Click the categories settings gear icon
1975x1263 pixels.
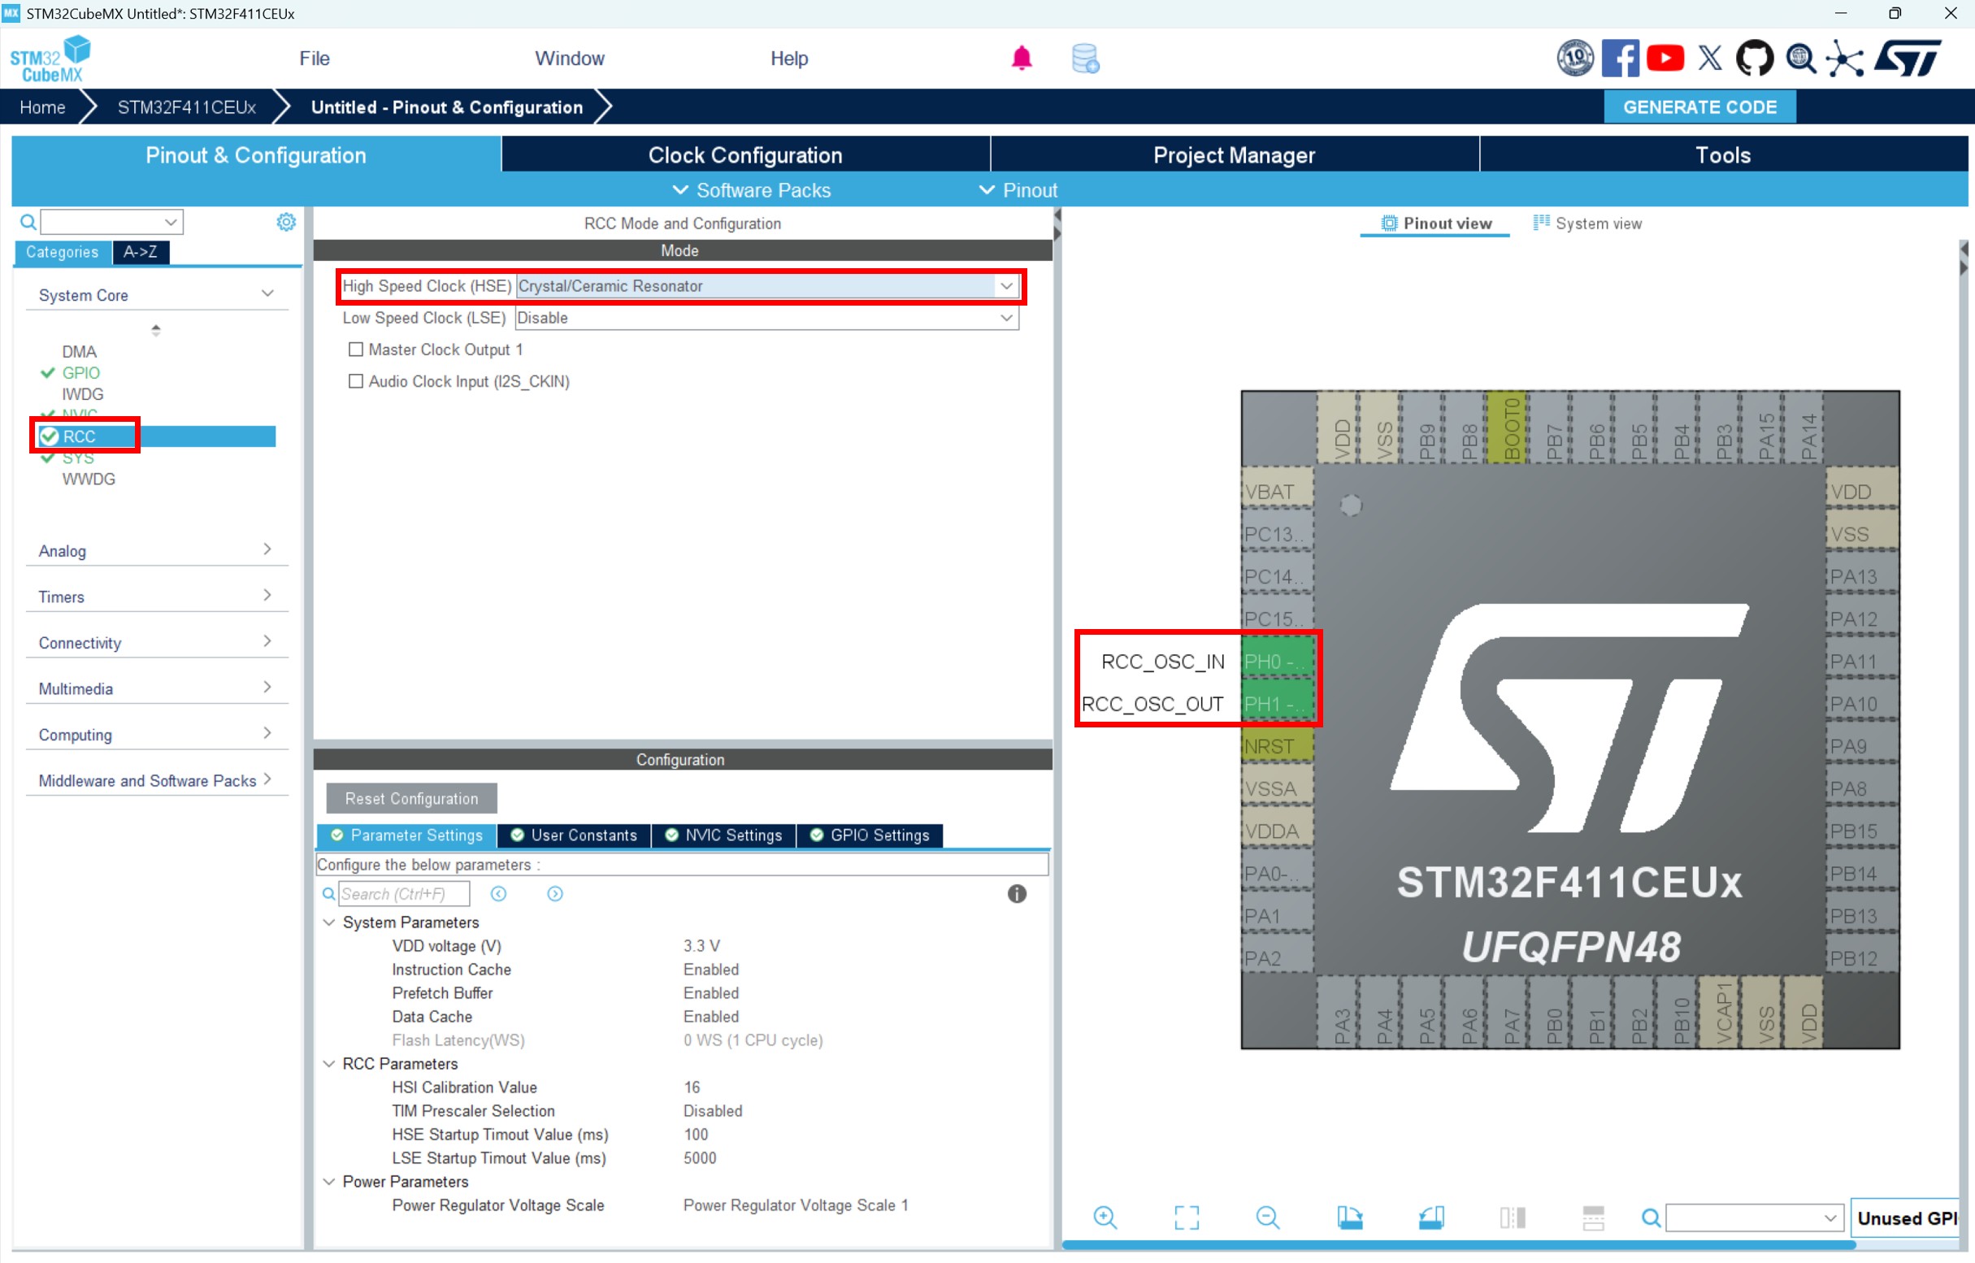click(285, 222)
